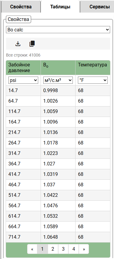
Task: Click Bo value 1.0059
Action: click(58, 112)
